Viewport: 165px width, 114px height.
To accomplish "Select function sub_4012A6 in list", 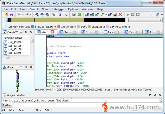I will [x=15, y=53].
